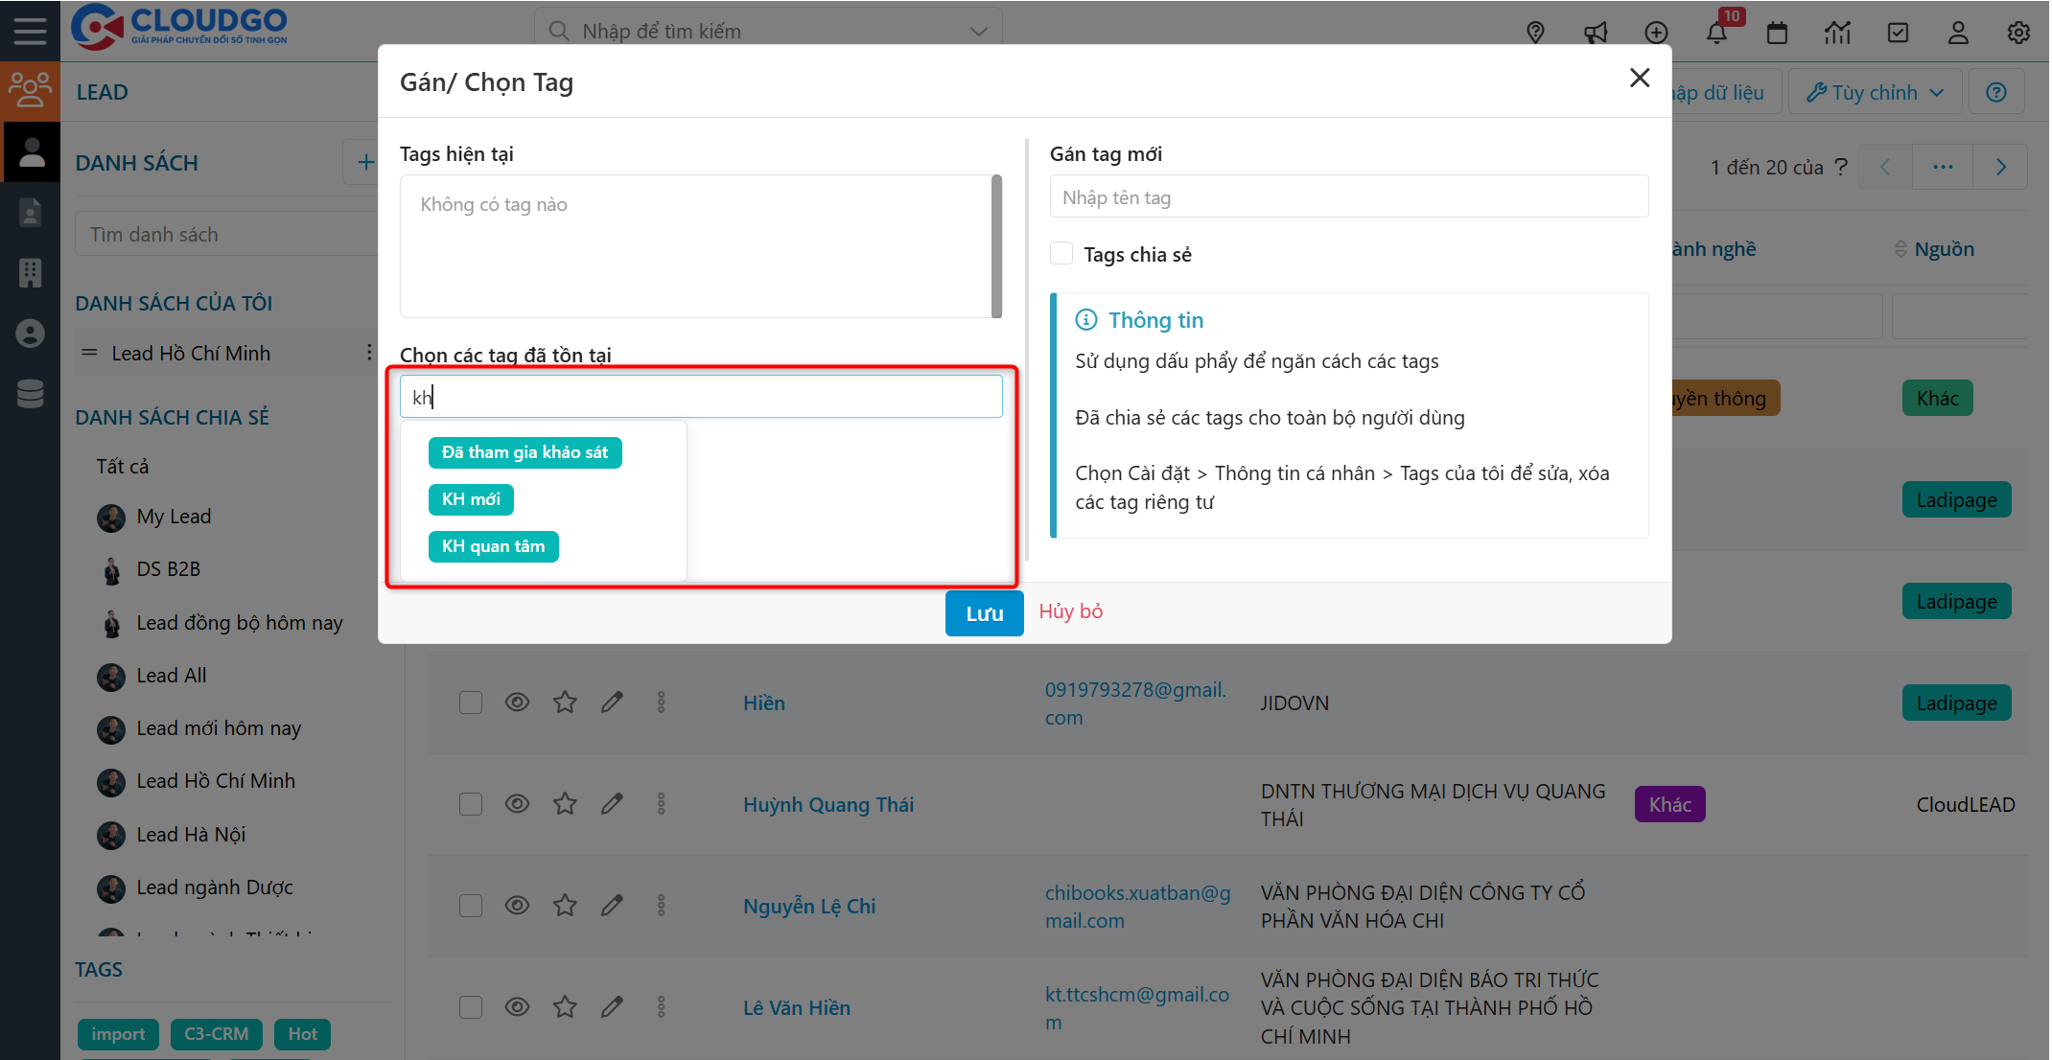Open the calendar icon in top bar

point(1777,33)
